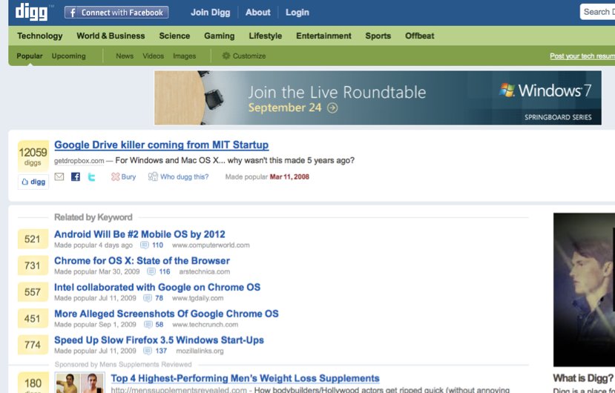
Task: Connect with Facebook button
Action: 116,13
